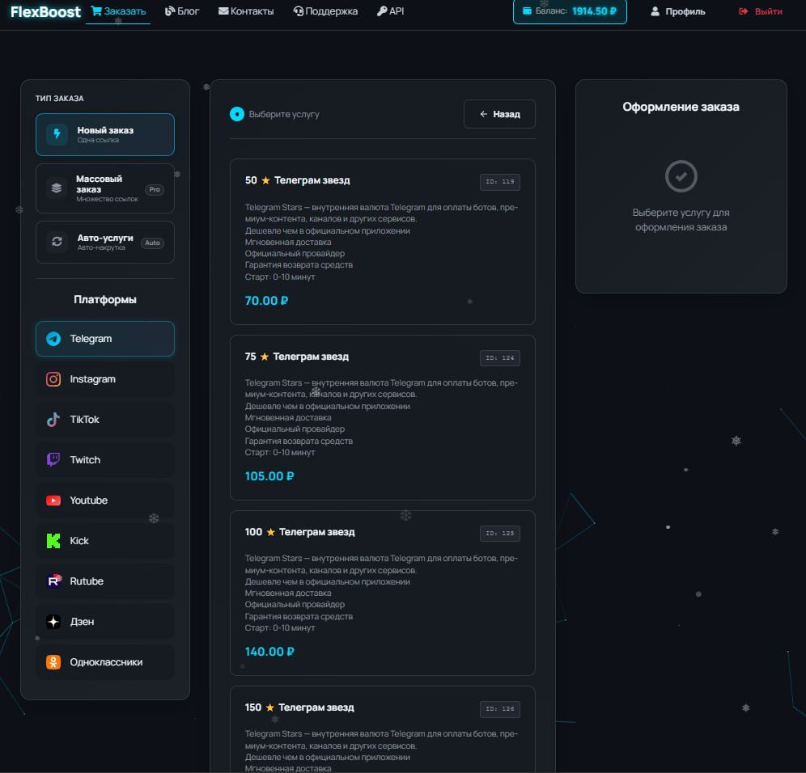Viewport: 806px width, 773px height.
Task: Click the Выйти logout link
Action: 761,11
